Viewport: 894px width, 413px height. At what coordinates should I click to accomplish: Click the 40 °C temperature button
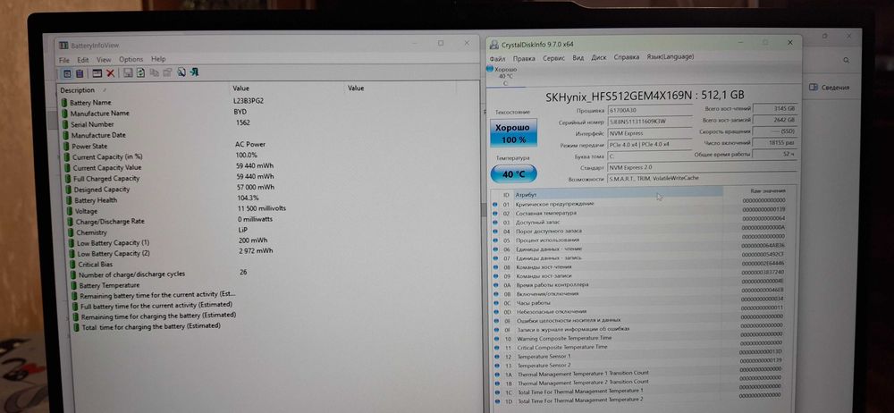[513, 174]
